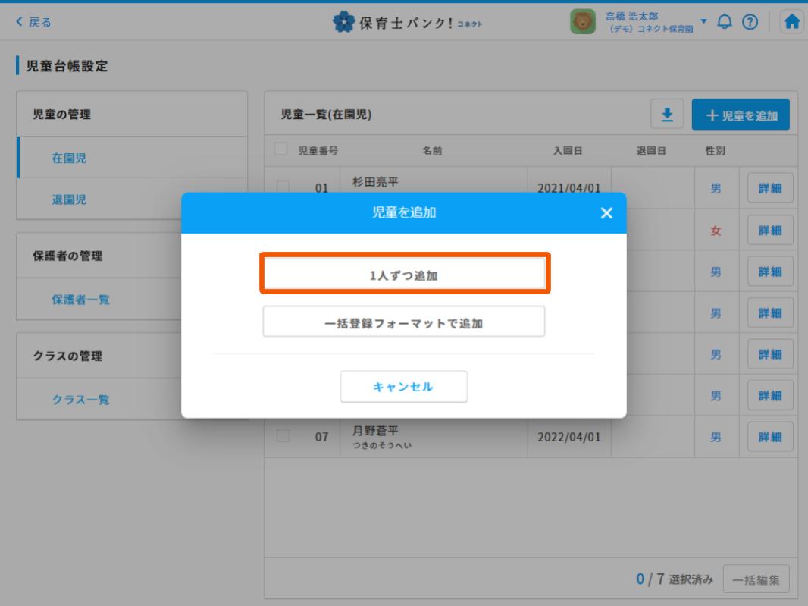808x606 pixels.
Task: Select the 在園児 sidebar item
Action: click(x=68, y=158)
